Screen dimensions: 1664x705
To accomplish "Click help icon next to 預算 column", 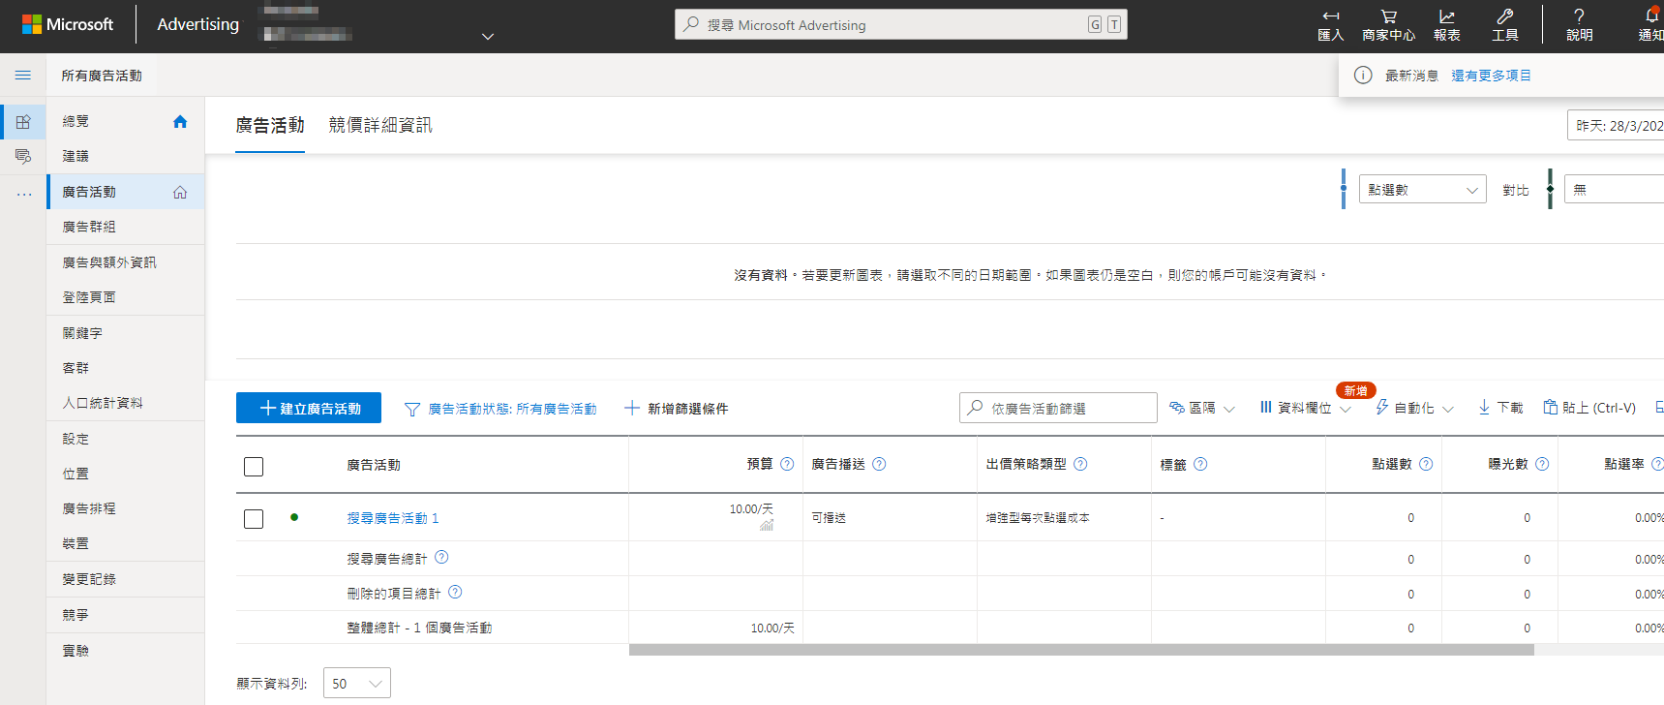I will [x=787, y=464].
